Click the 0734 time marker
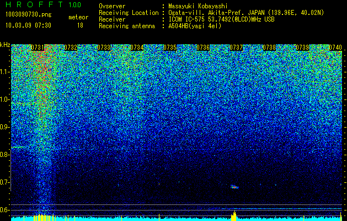 coord(137,48)
